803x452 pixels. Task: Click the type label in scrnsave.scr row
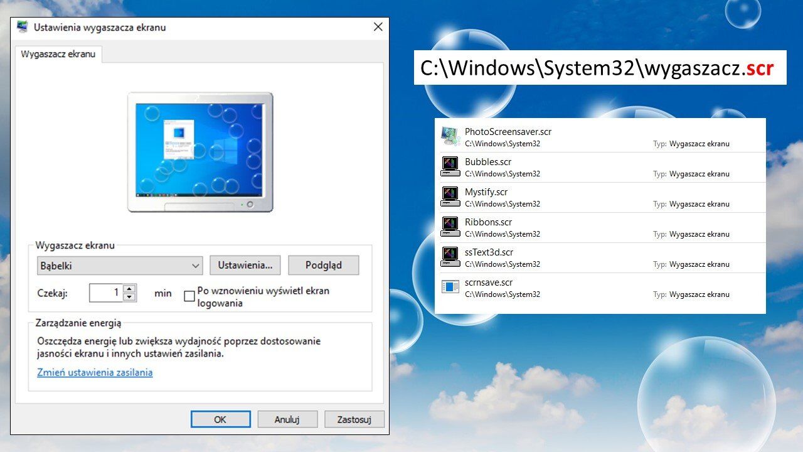coord(691,294)
